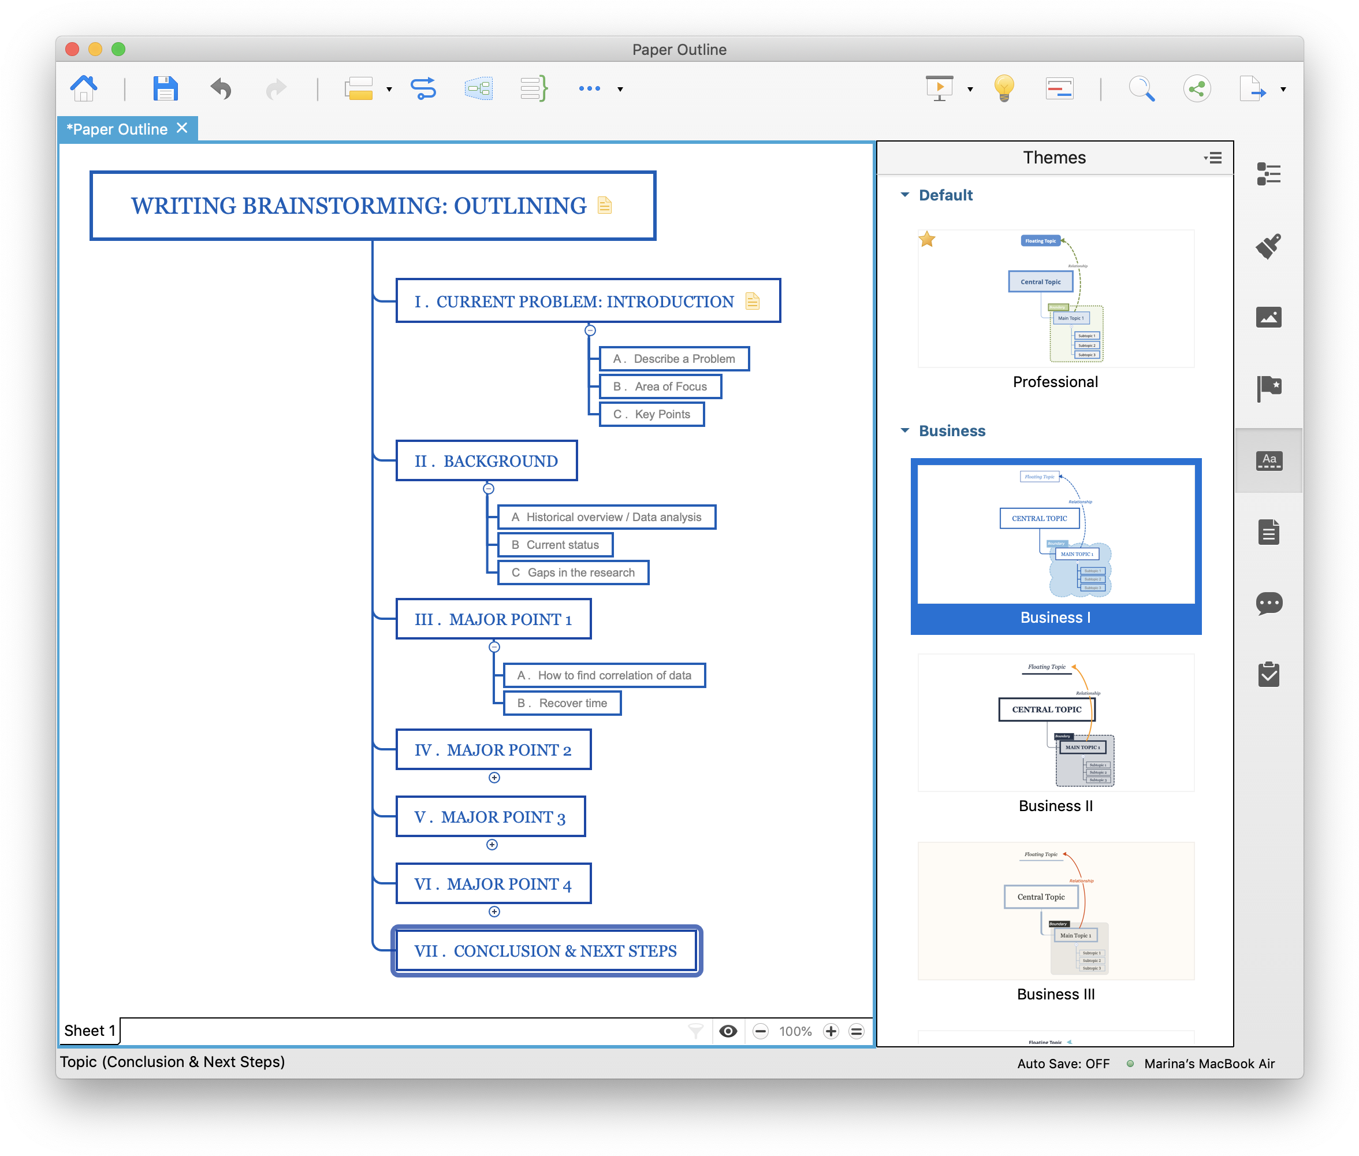
Task: Insert a relationship with curved arrow icon
Action: [x=423, y=88]
